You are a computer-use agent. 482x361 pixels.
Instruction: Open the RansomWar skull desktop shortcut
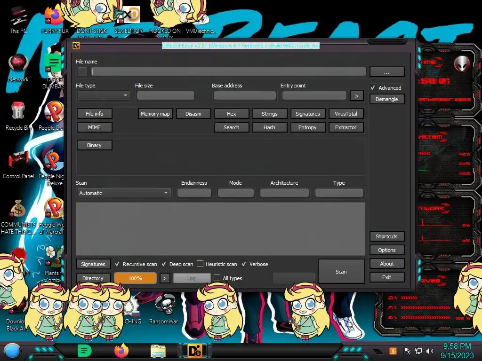165,308
